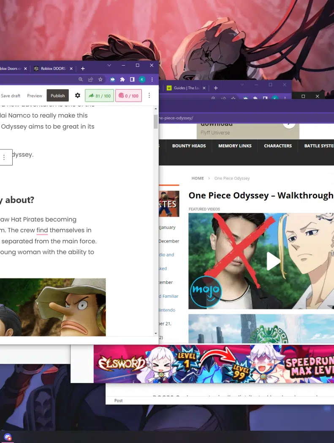Open tab search chevron in the Guides window

pyautogui.click(x=242, y=85)
